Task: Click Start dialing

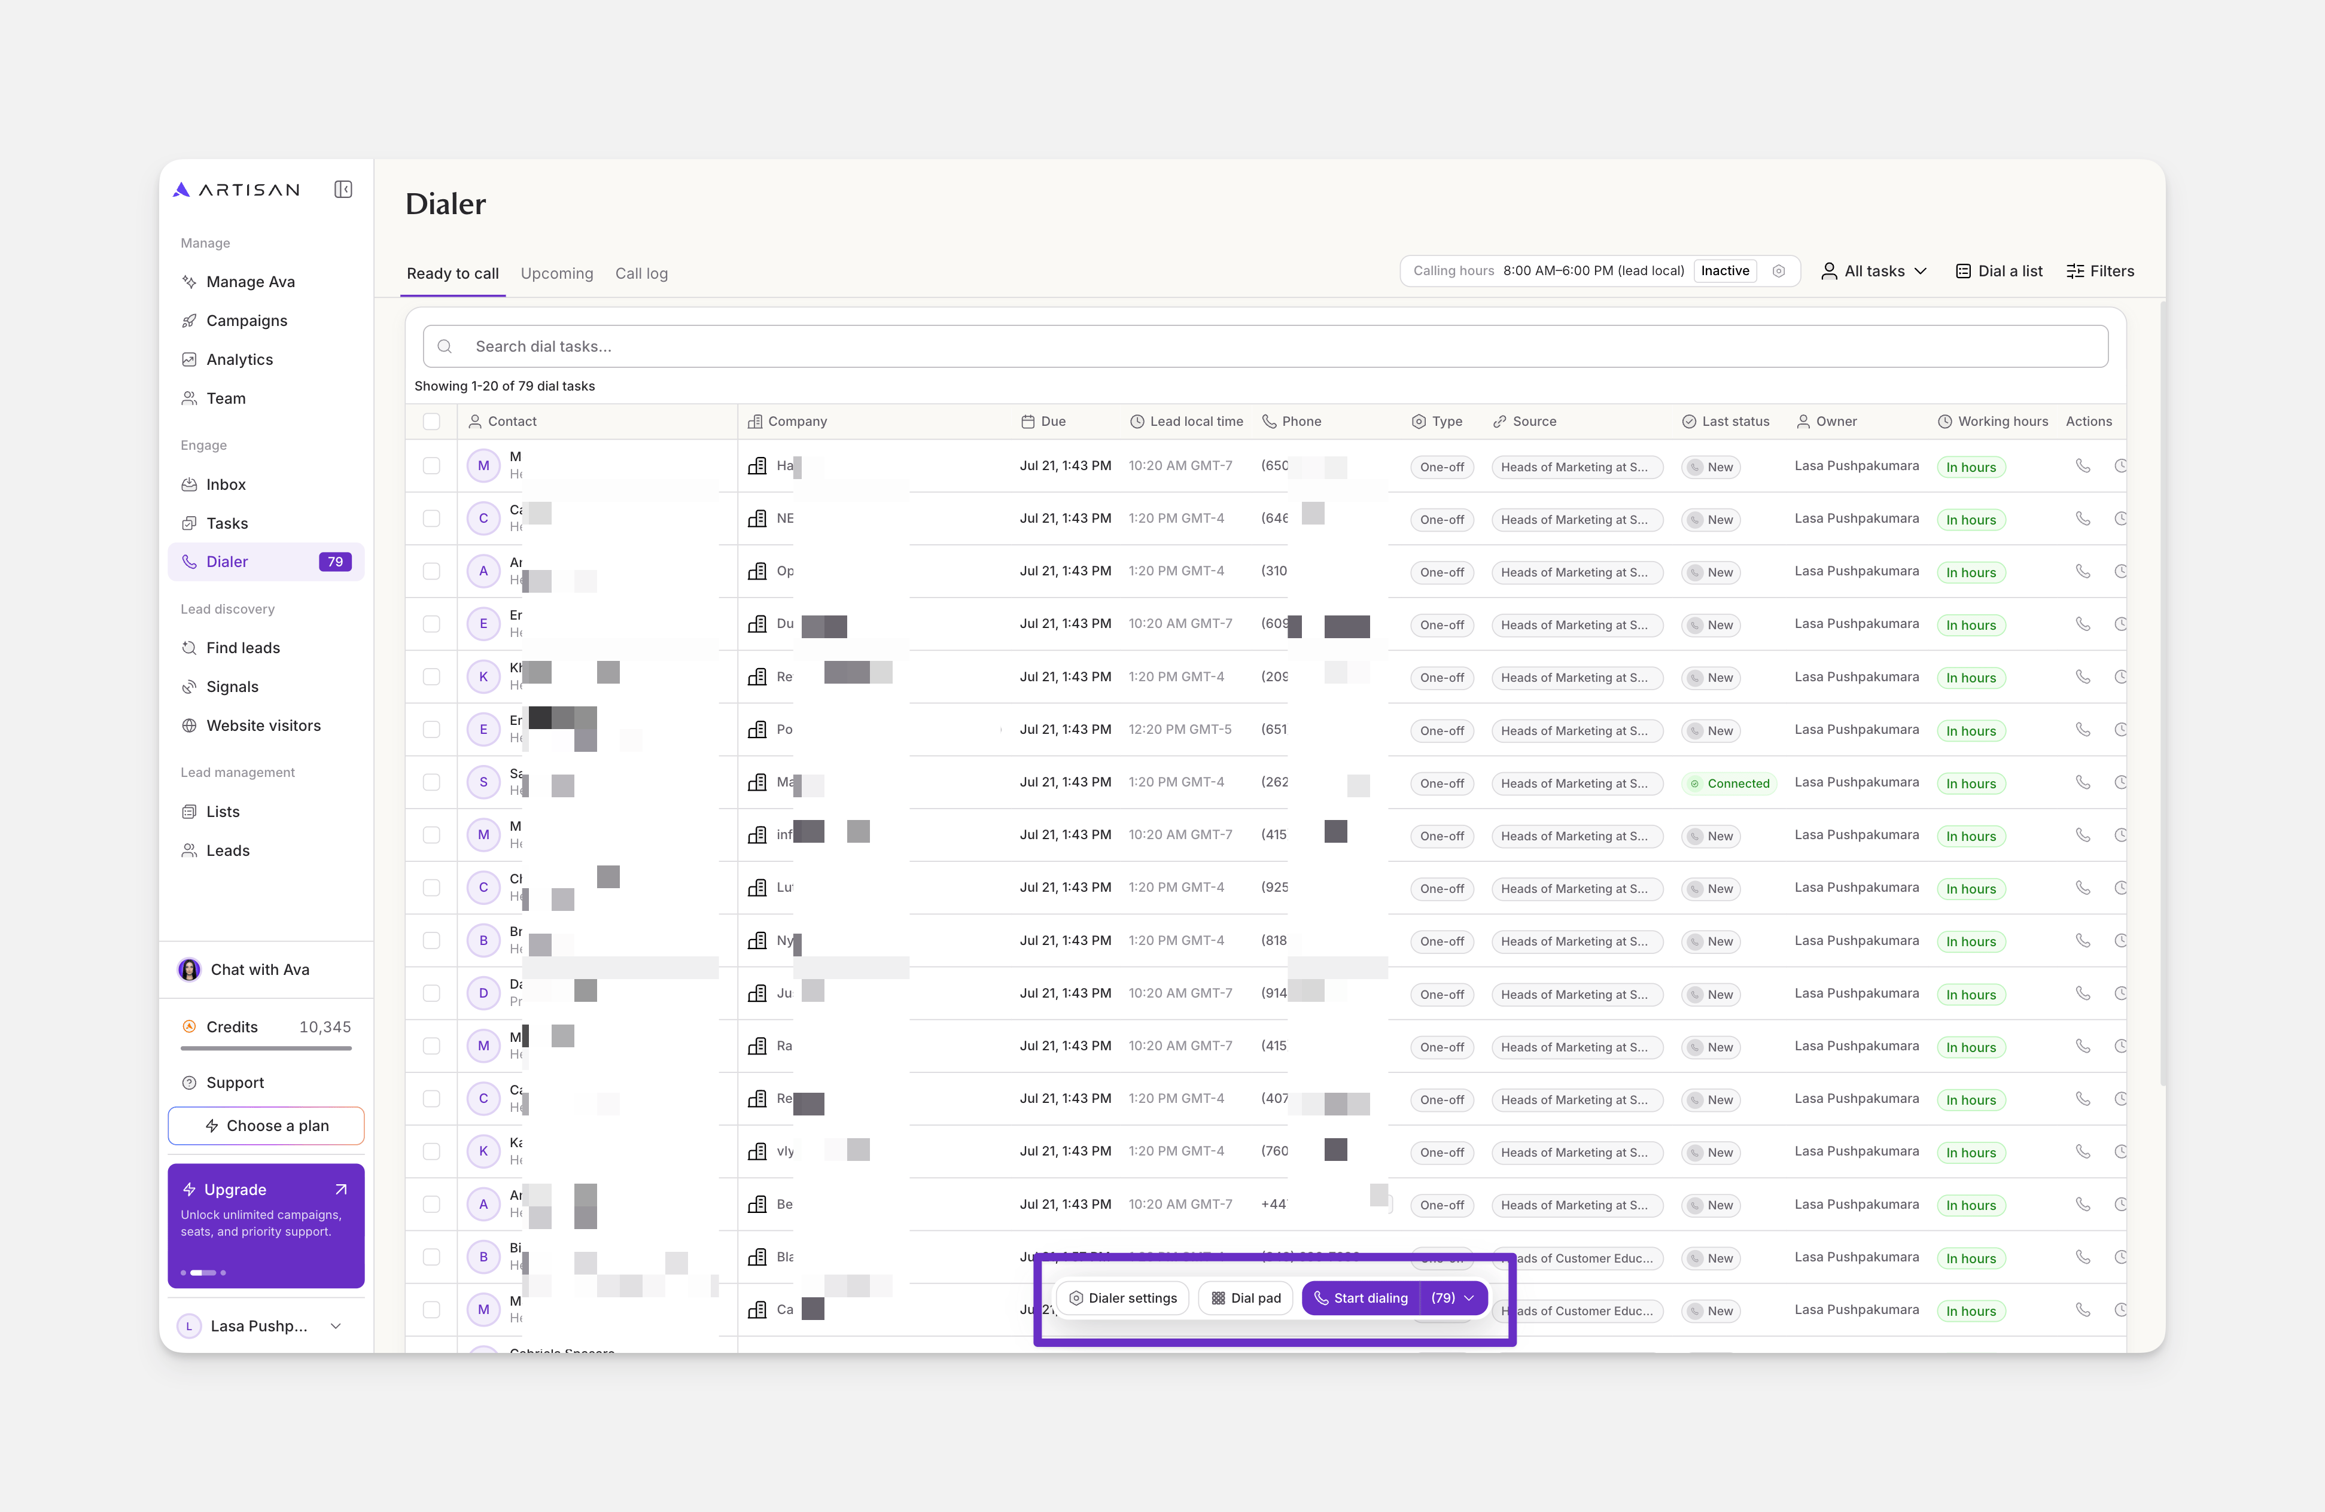Action: 1361,1298
